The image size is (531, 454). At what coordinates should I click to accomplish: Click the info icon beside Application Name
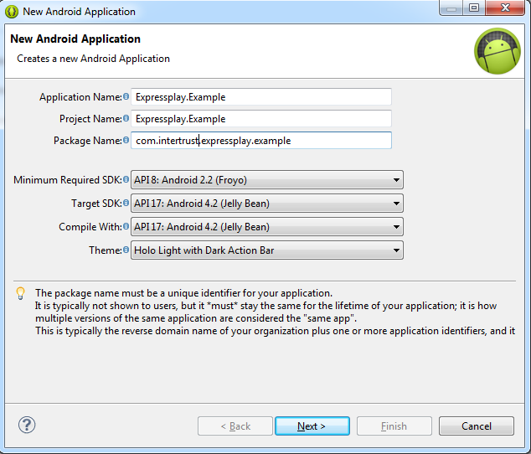pyautogui.click(x=126, y=96)
